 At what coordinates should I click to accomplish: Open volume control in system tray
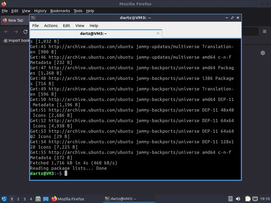[x=238, y=199]
